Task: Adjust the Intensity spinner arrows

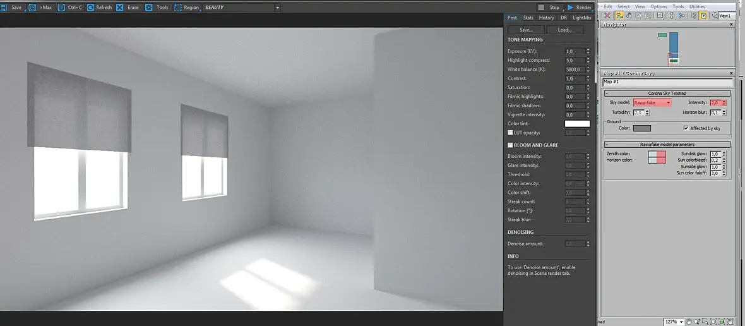Action: (x=724, y=102)
